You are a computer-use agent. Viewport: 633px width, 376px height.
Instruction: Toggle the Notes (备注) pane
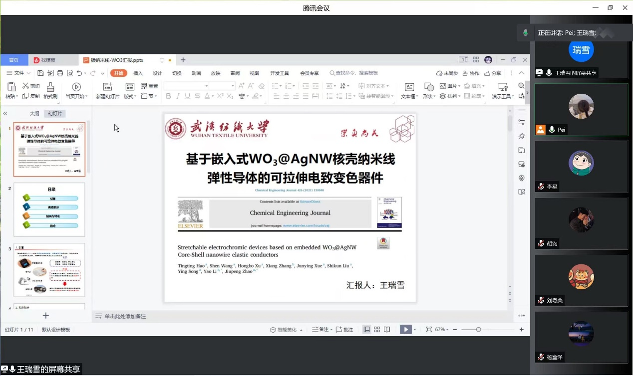point(320,330)
